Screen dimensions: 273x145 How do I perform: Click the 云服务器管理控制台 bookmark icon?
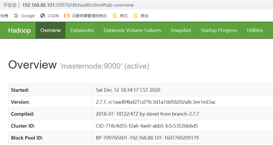(x=67, y=16)
